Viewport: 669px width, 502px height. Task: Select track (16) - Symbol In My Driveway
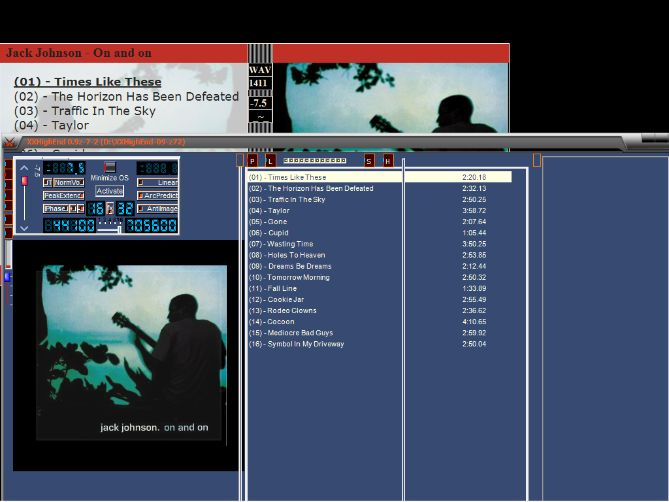pyautogui.click(x=380, y=344)
